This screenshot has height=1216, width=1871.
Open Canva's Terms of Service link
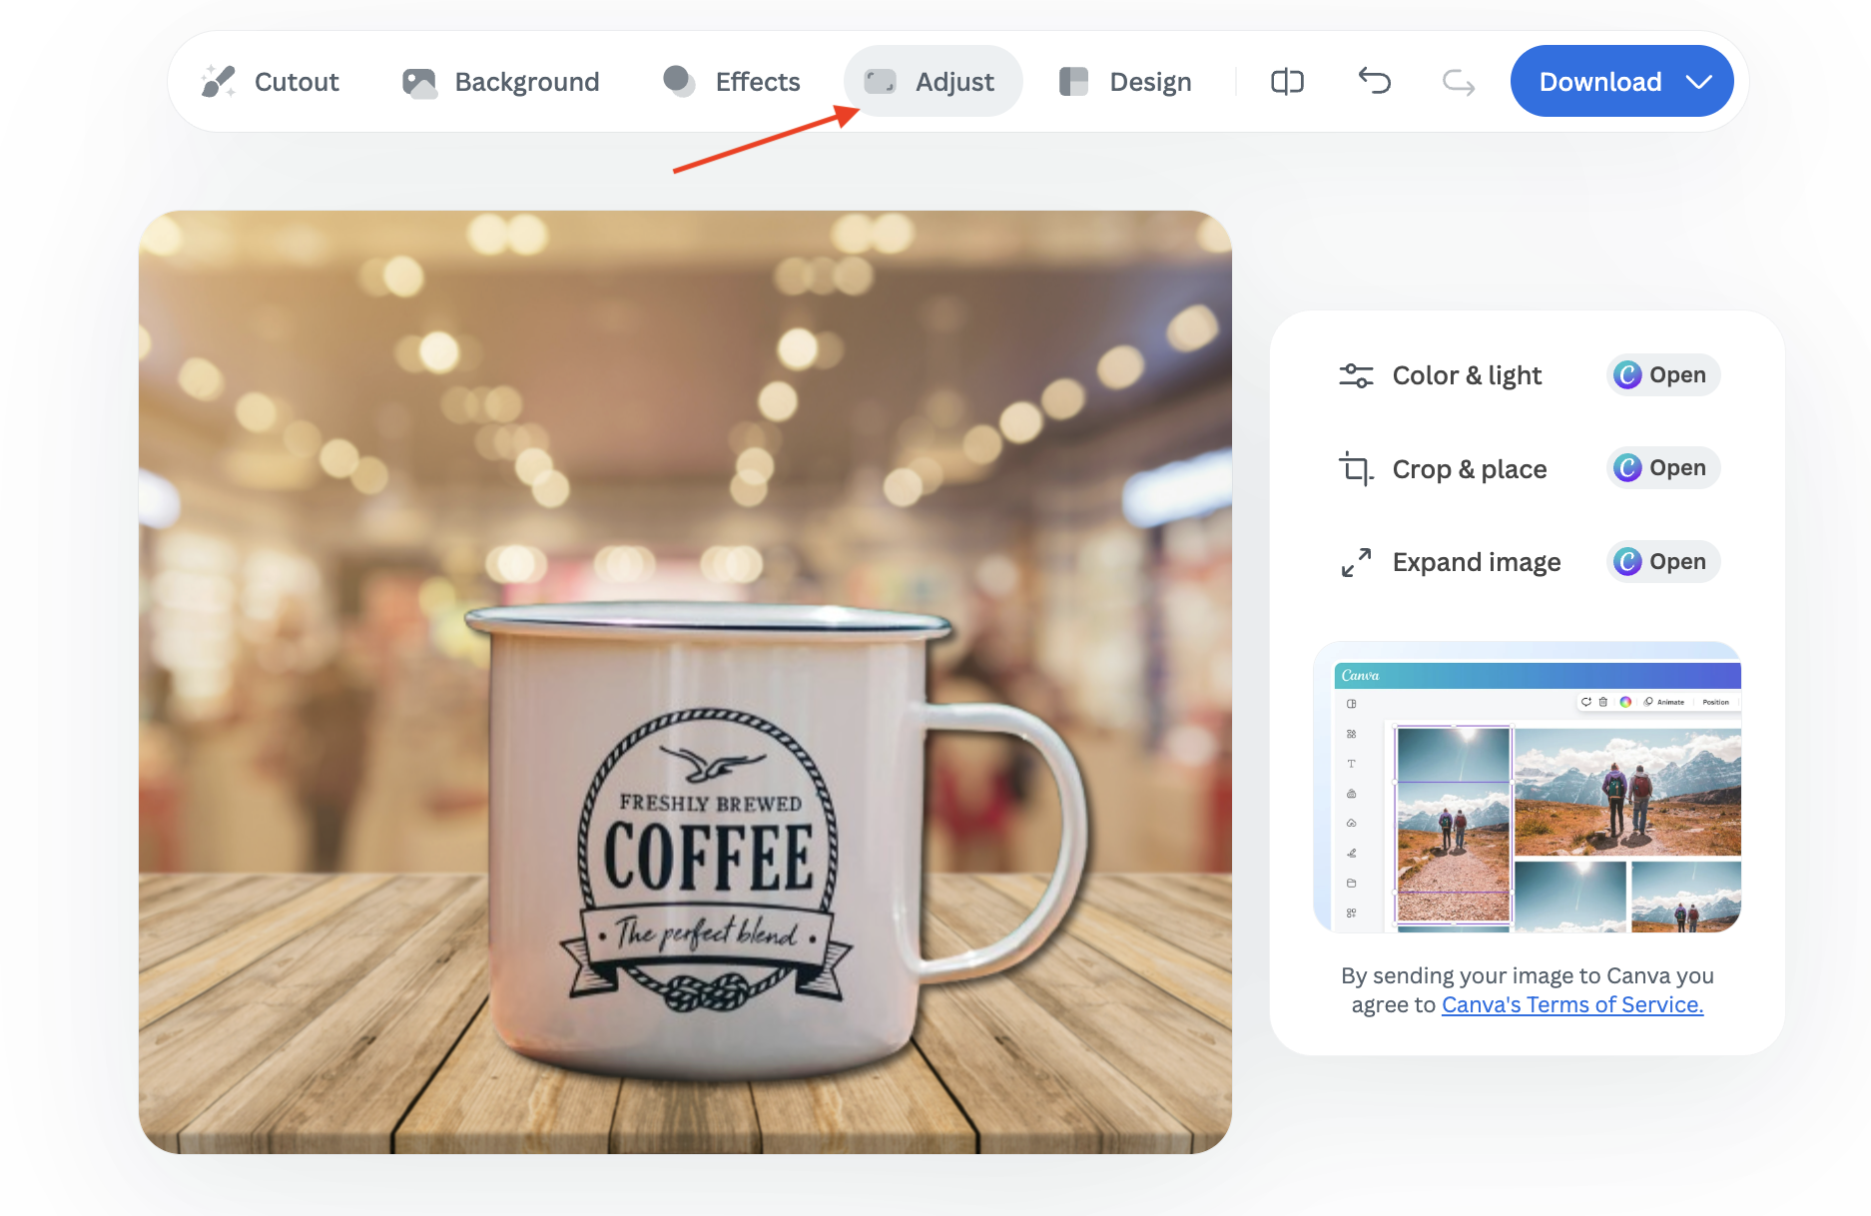pyautogui.click(x=1571, y=1005)
